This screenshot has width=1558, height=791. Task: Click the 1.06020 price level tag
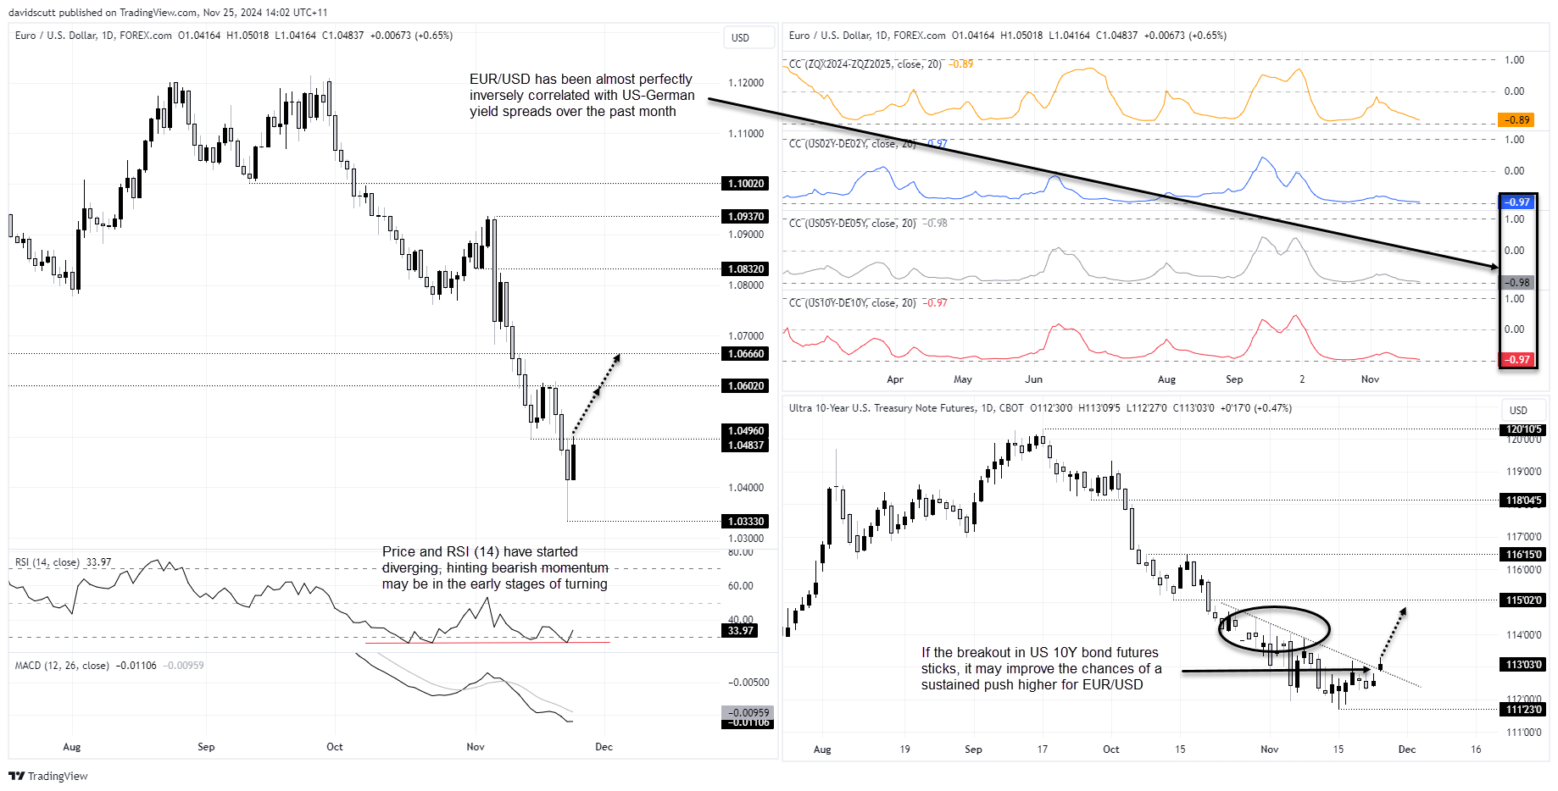point(745,386)
